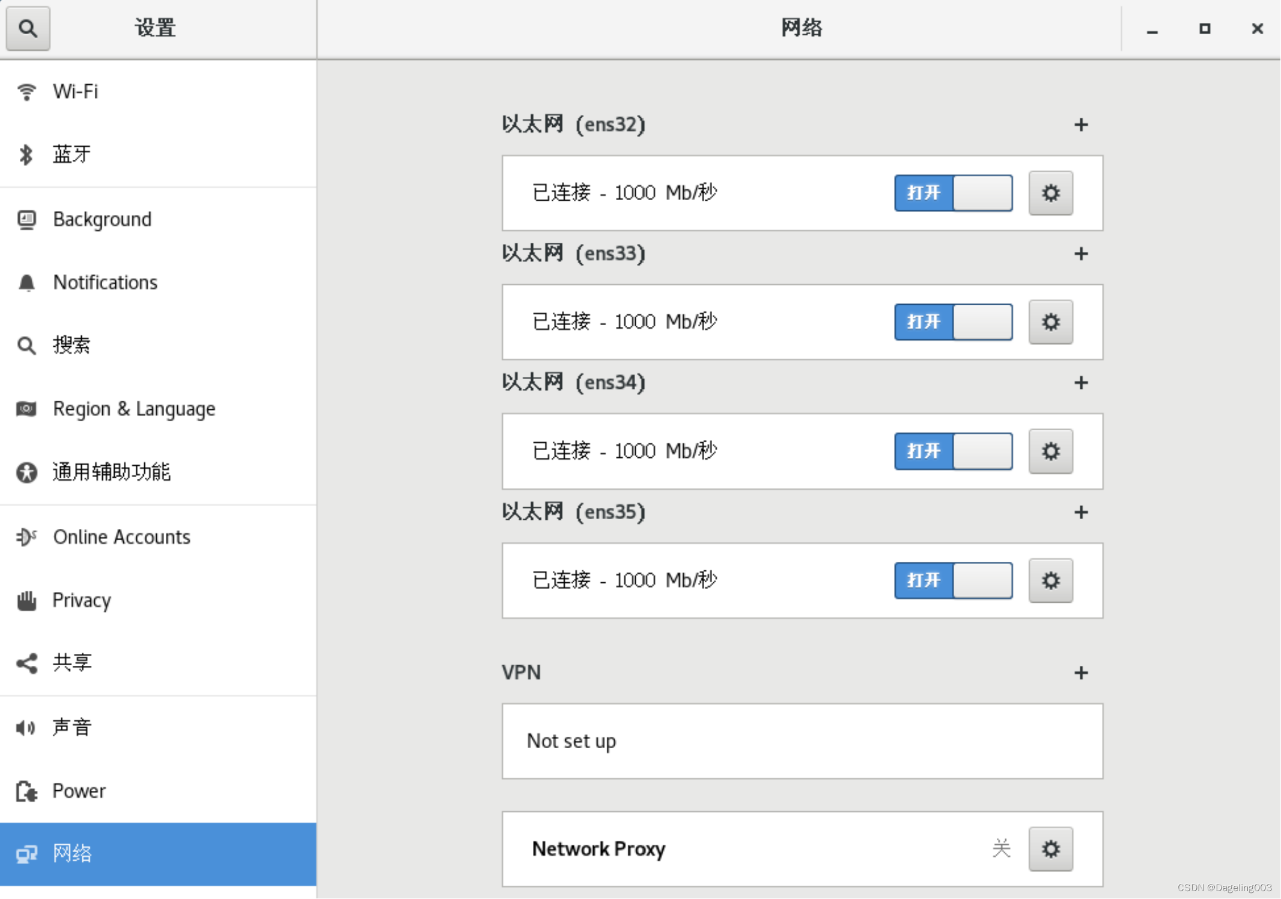
Task: Click the plus icon beside ens35 Ethernet
Action: pyautogui.click(x=1081, y=512)
